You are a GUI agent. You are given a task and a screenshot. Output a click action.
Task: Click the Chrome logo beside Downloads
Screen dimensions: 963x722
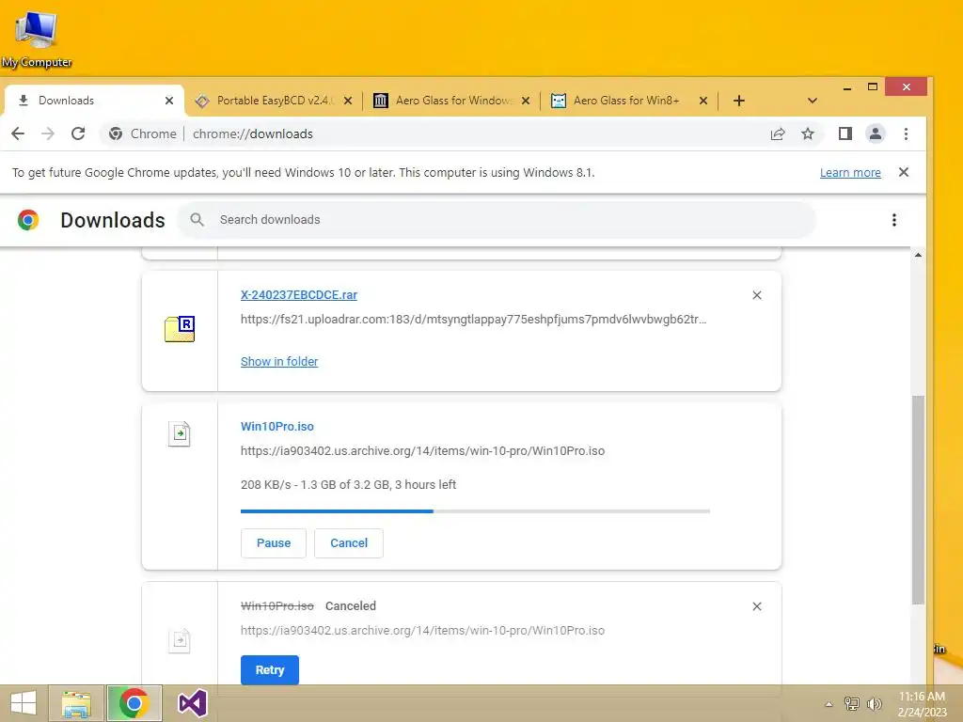point(27,220)
